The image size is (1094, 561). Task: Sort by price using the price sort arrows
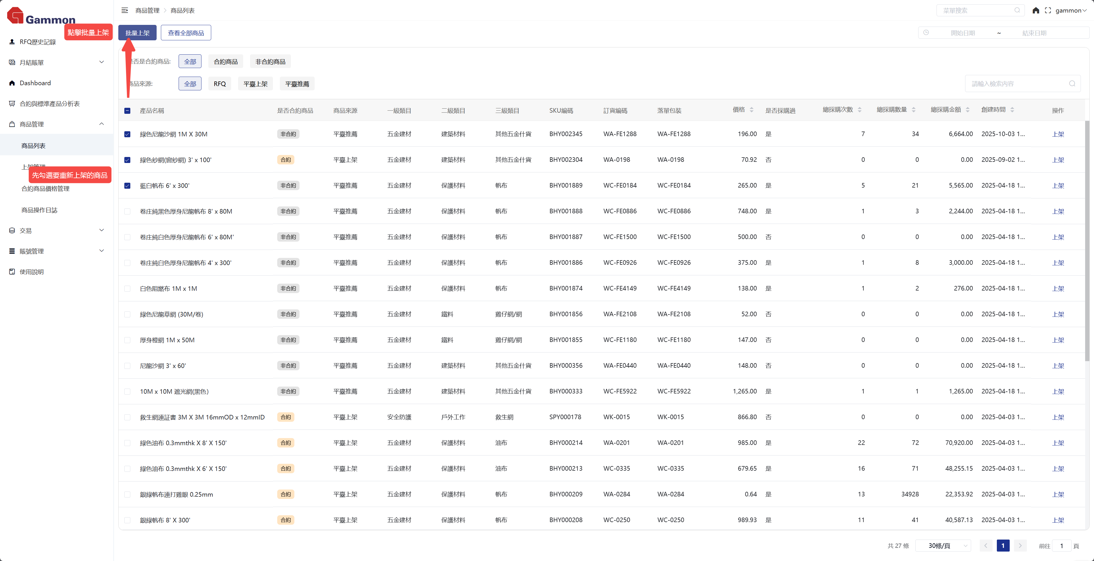[x=751, y=110]
